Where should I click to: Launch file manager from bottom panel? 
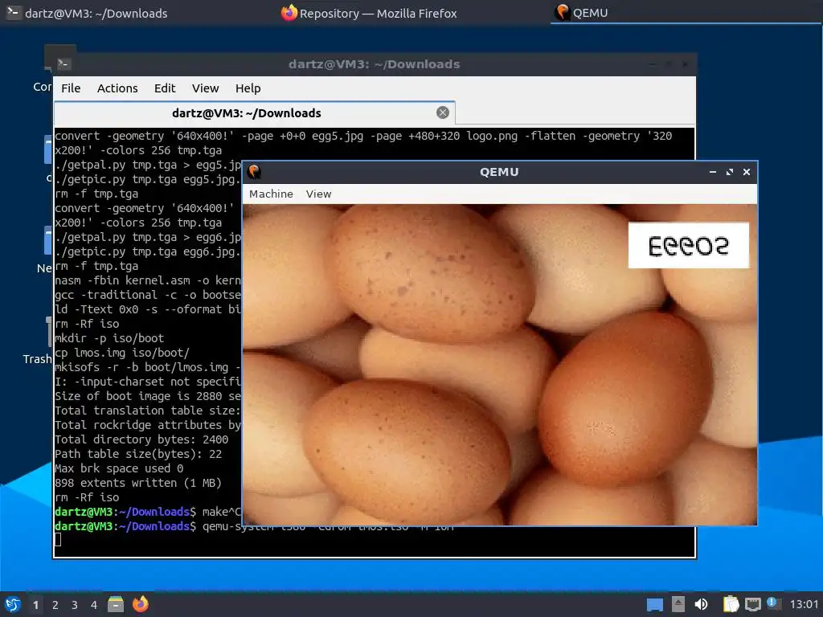pyautogui.click(x=116, y=604)
